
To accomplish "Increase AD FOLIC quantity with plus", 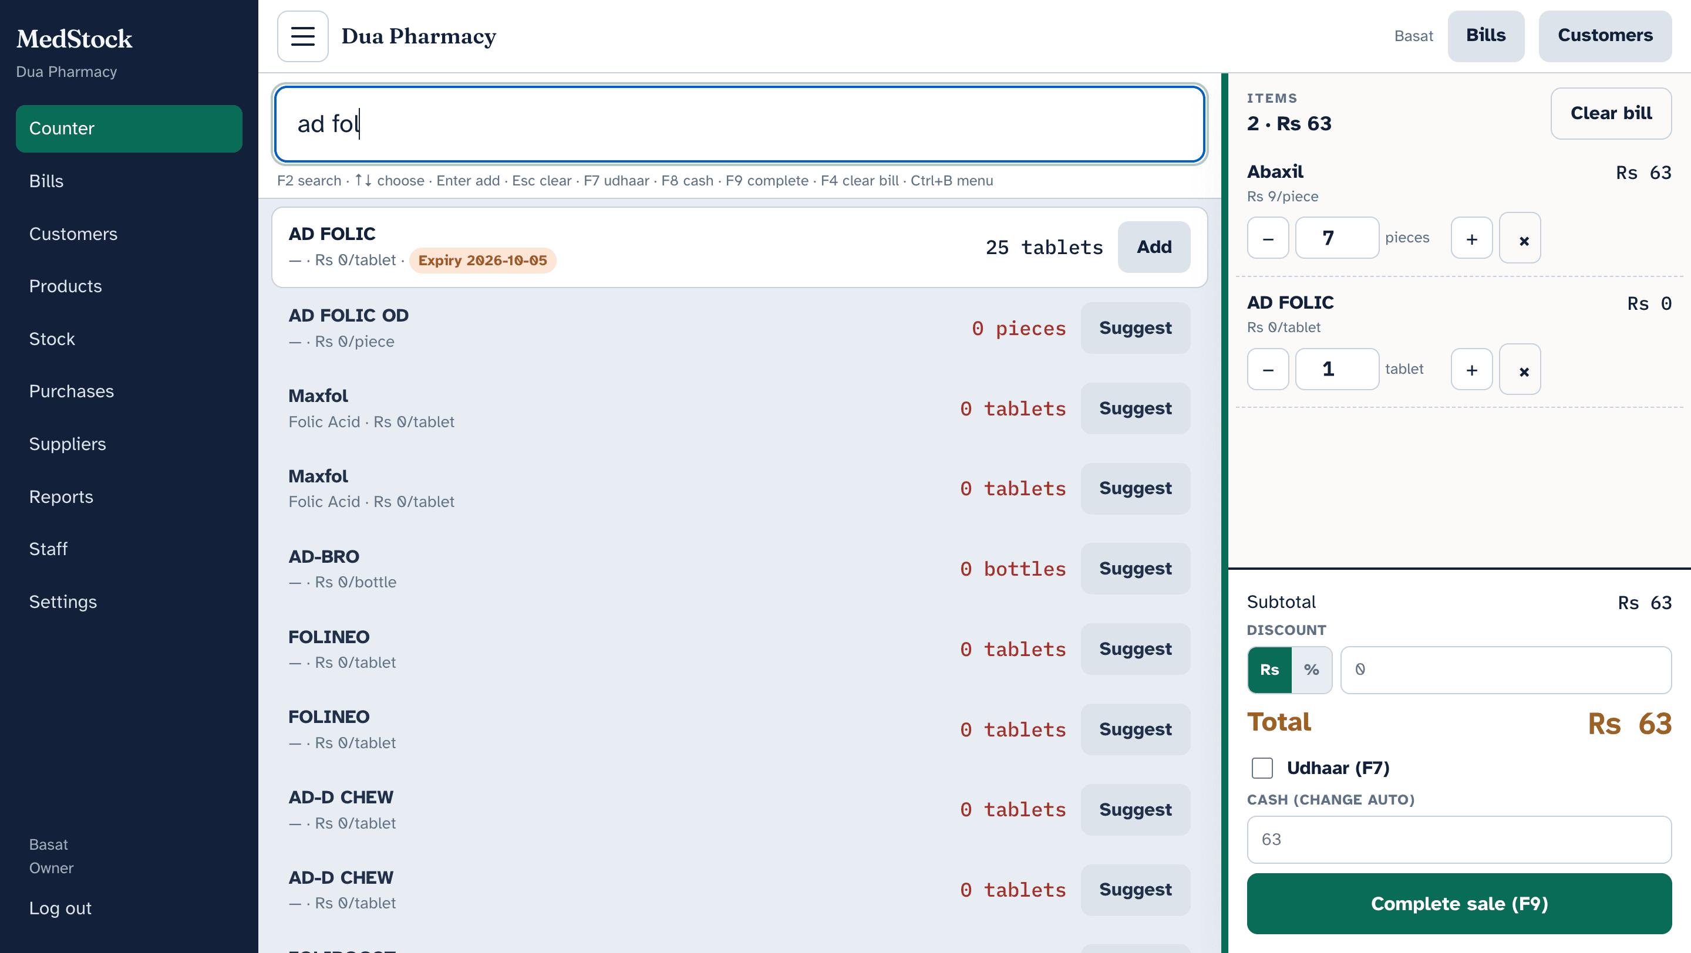I will 1471,369.
